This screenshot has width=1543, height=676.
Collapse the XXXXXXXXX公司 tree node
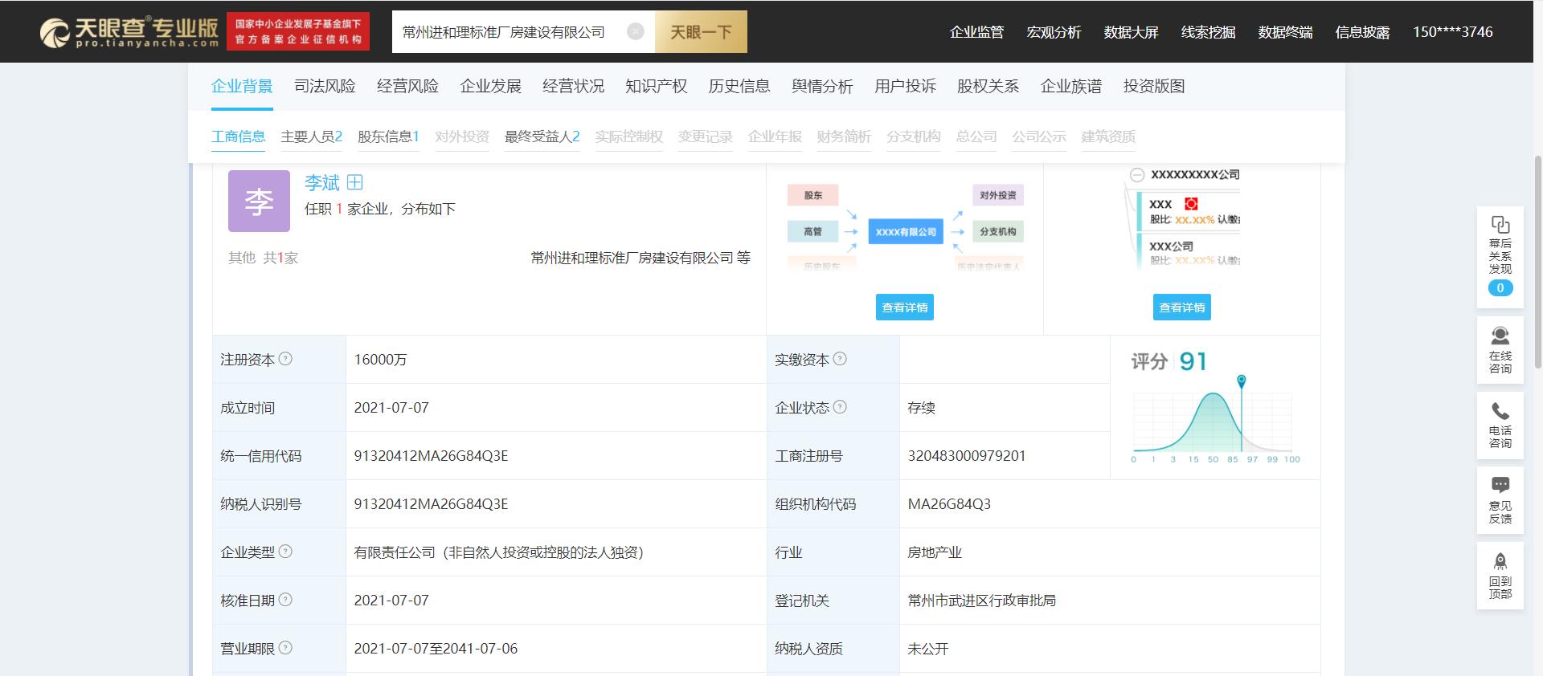click(1137, 175)
